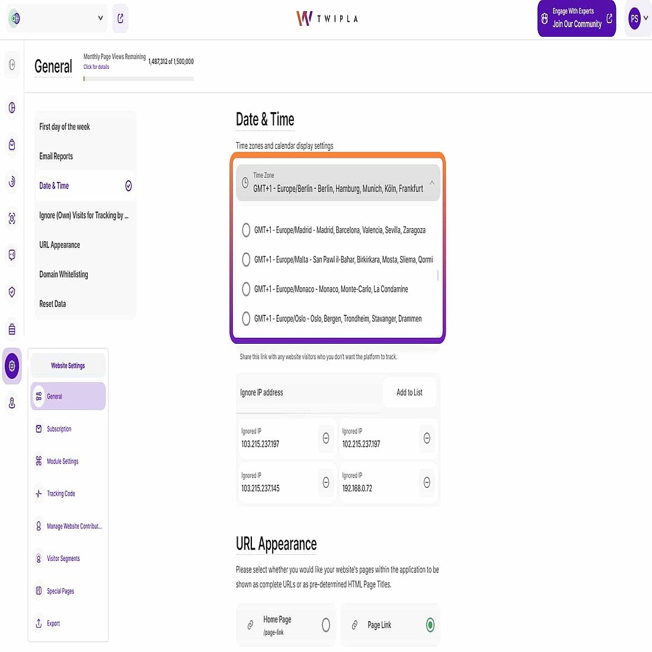
Task: Choose Home Page URL appearance radio button
Action: coord(325,625)
